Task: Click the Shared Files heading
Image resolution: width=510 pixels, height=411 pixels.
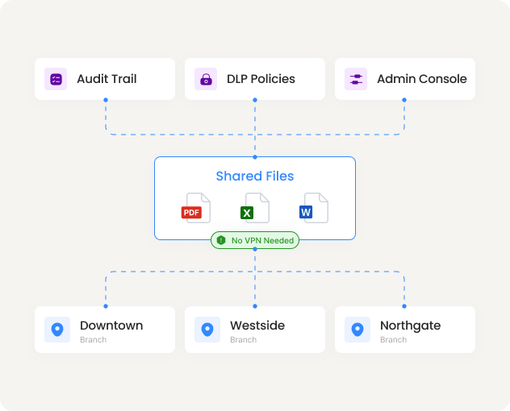Action: pyautogui.click(x=255, y=176)
